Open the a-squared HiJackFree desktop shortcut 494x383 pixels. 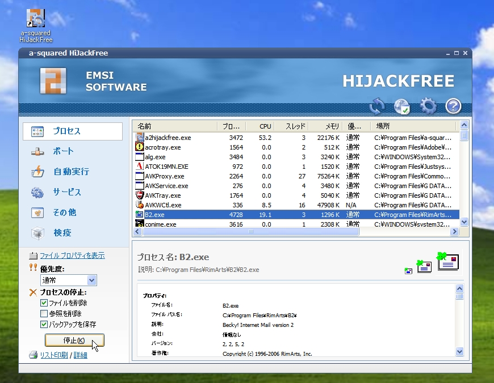[36, 25]
